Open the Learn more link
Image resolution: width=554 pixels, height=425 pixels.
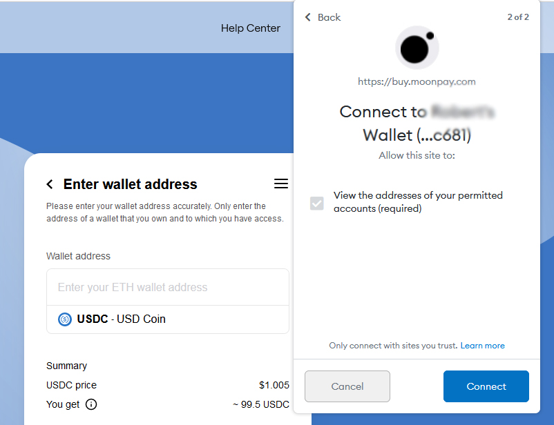482,346
